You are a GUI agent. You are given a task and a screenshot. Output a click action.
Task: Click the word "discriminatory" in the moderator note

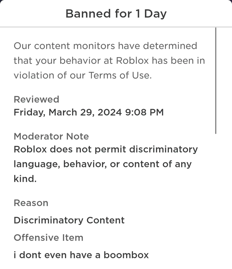pos(163,149)
